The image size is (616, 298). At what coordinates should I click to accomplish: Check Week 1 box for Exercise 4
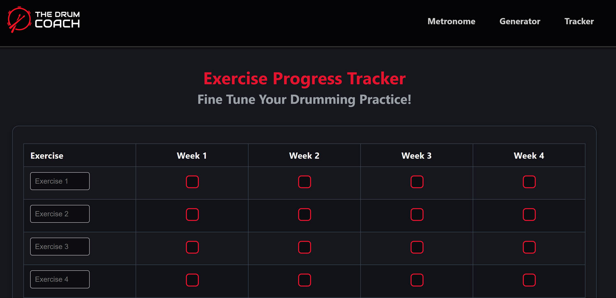point(192,280)
